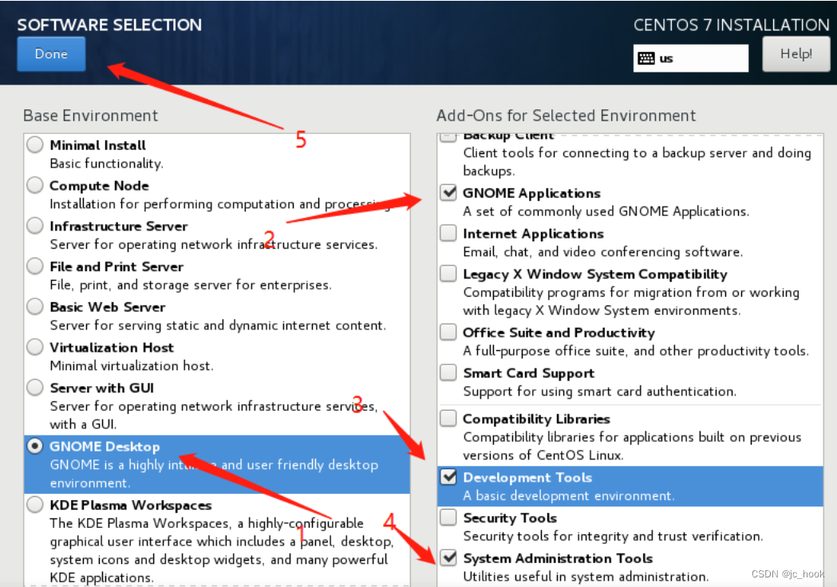Screen dimensions: 837x587
Task: Check Internet Applications add-on
Action: coord(448,233)
